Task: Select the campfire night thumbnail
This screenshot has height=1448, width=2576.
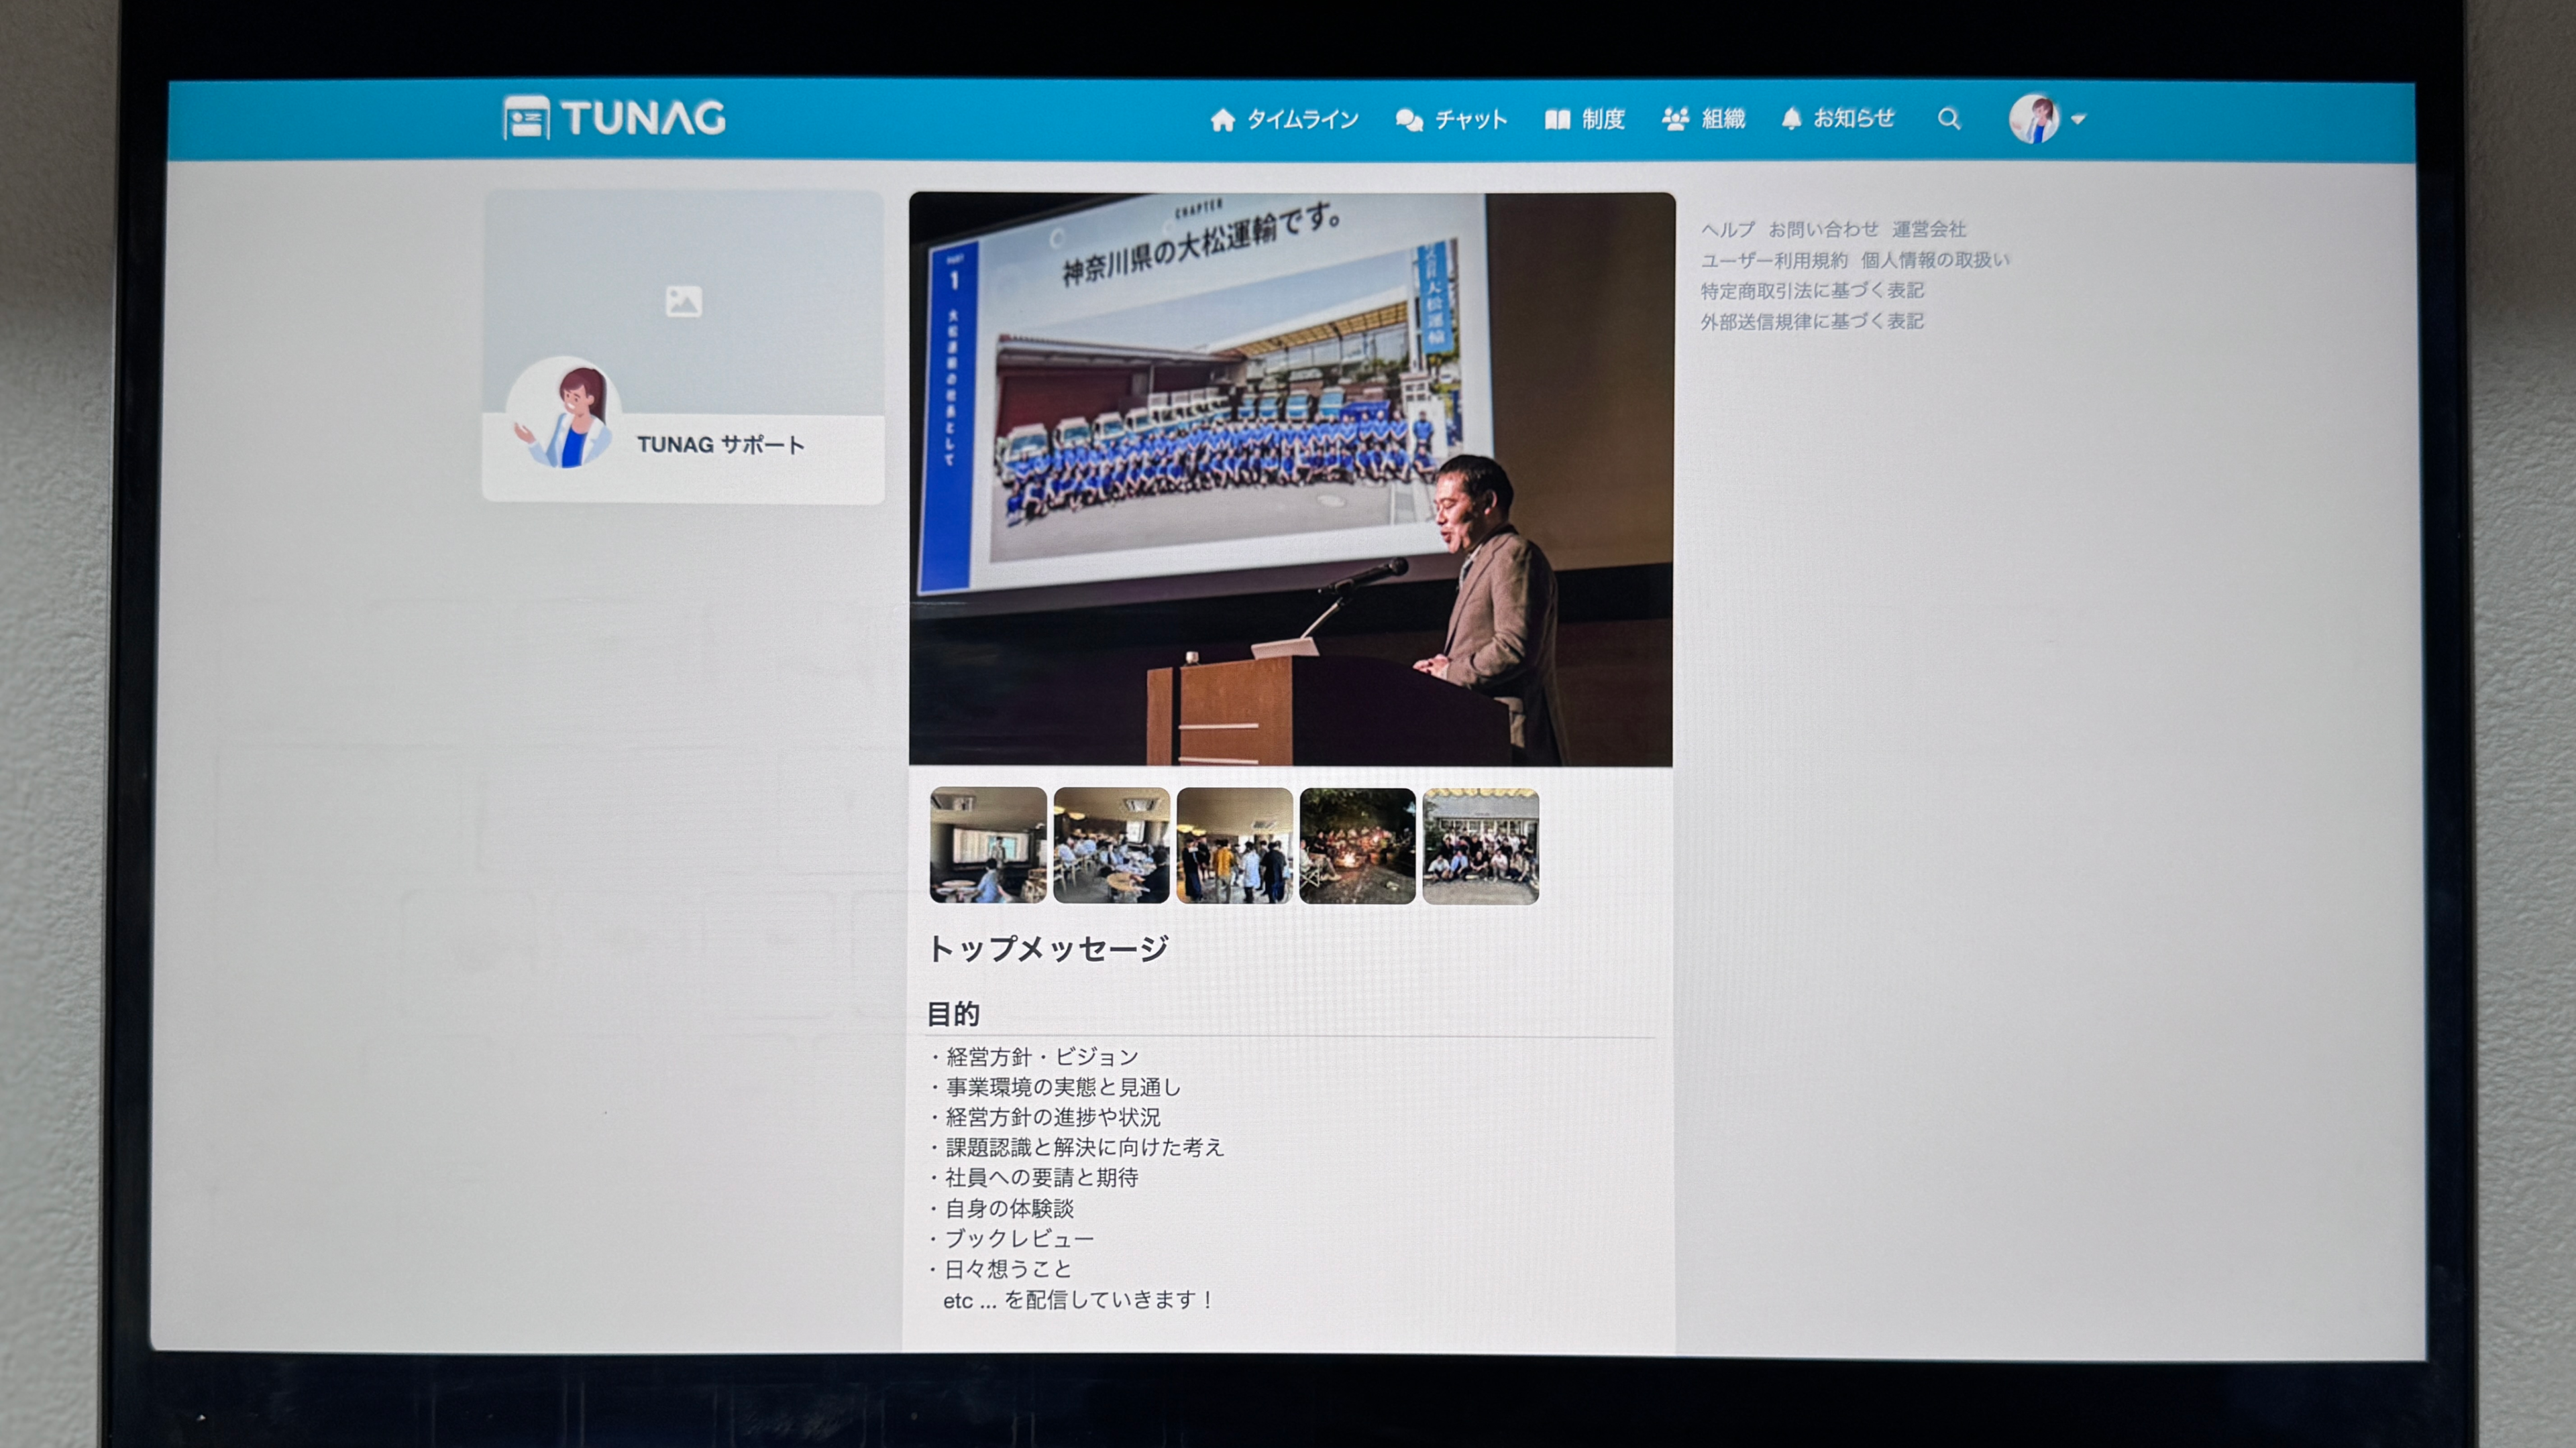Action: click(x=1357, y=845)
